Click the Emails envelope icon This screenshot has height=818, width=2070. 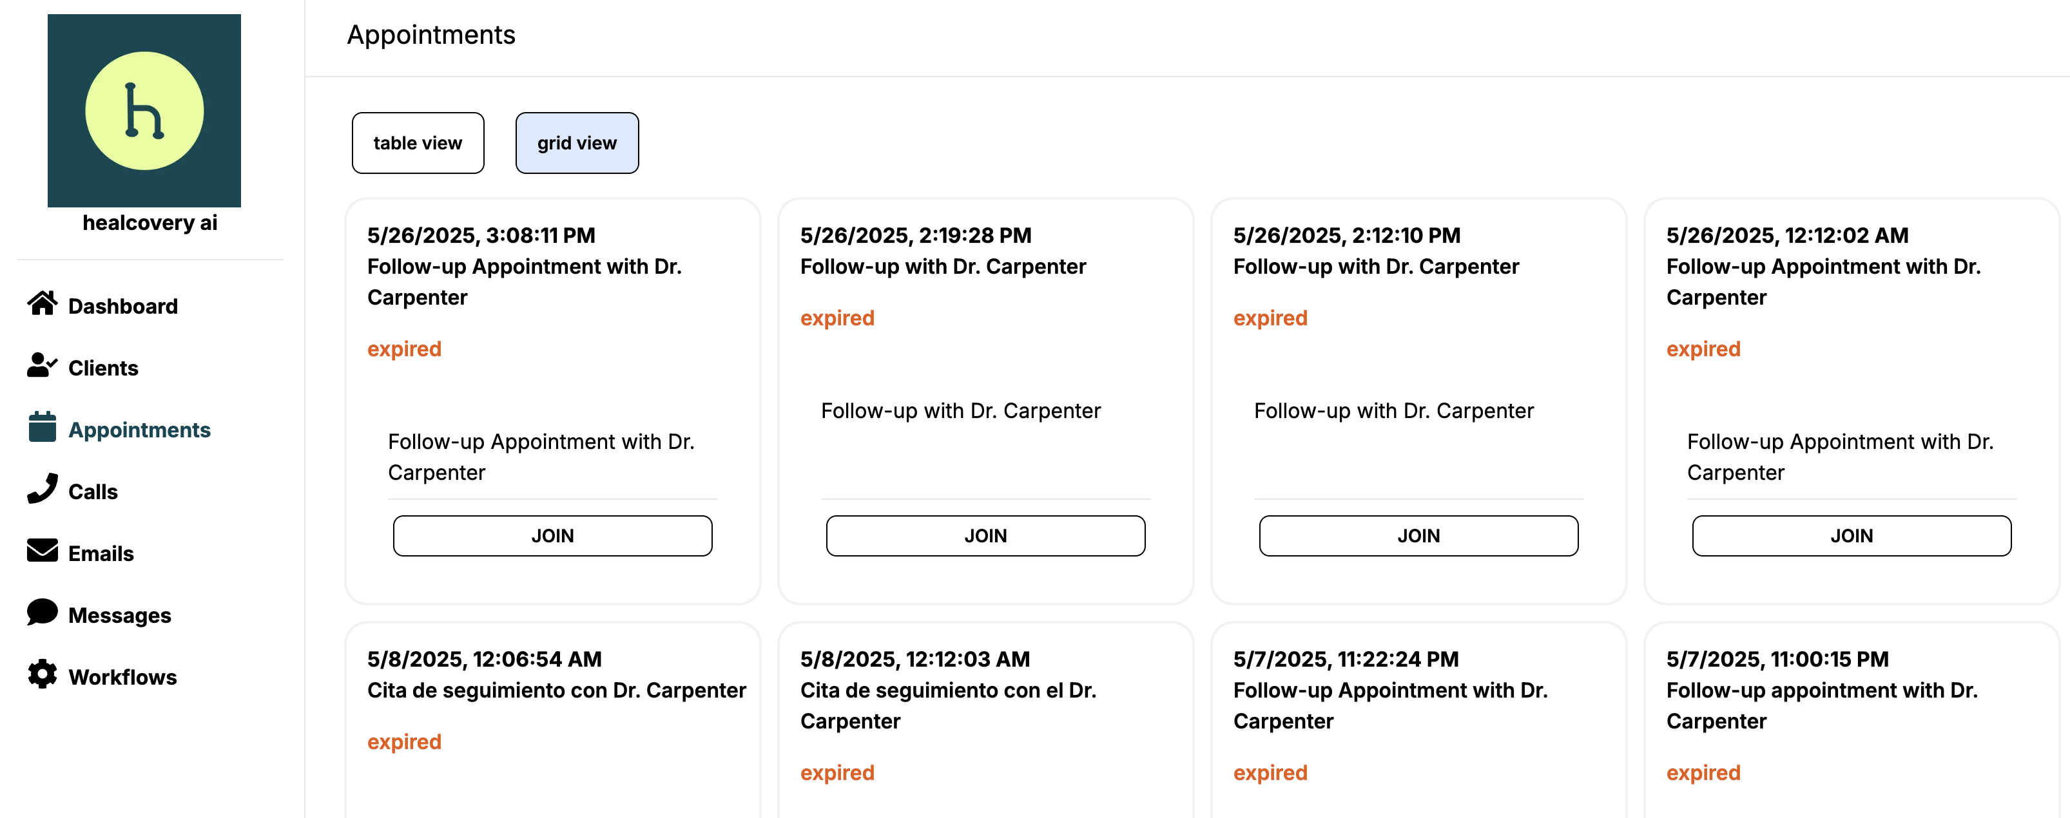[x=42, y=551]
